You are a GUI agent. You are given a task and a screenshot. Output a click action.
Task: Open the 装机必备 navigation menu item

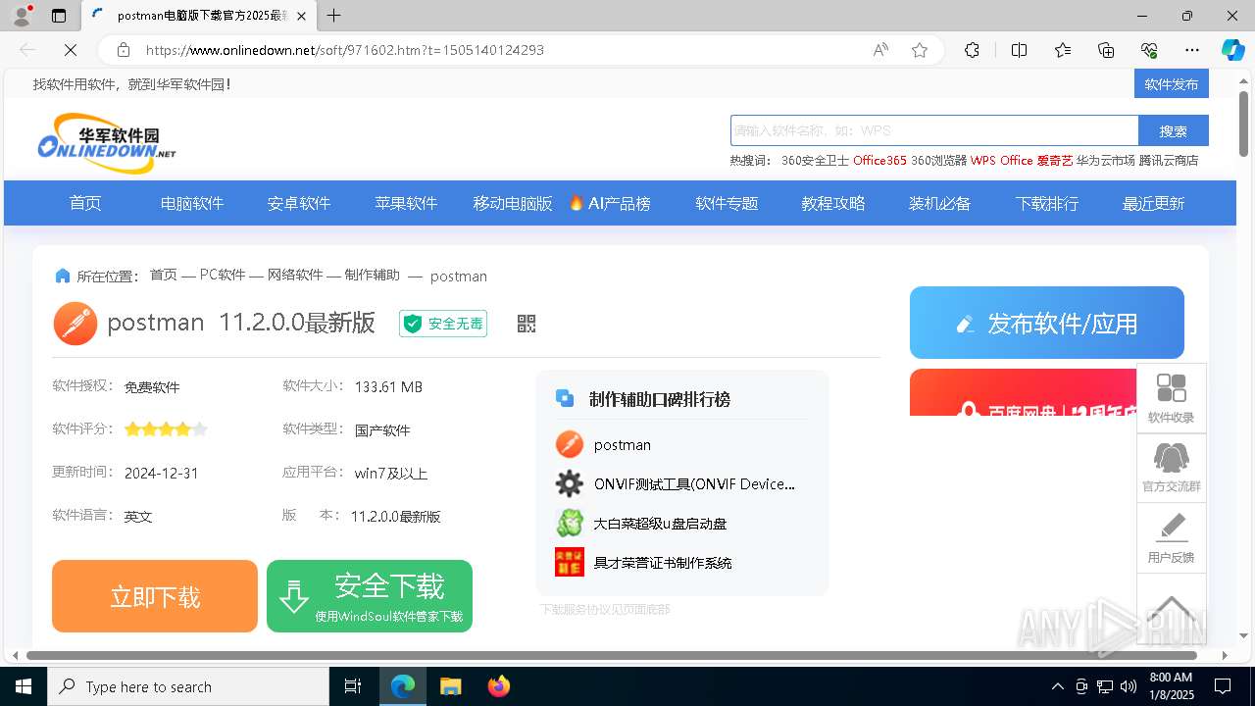pos(939,203)
